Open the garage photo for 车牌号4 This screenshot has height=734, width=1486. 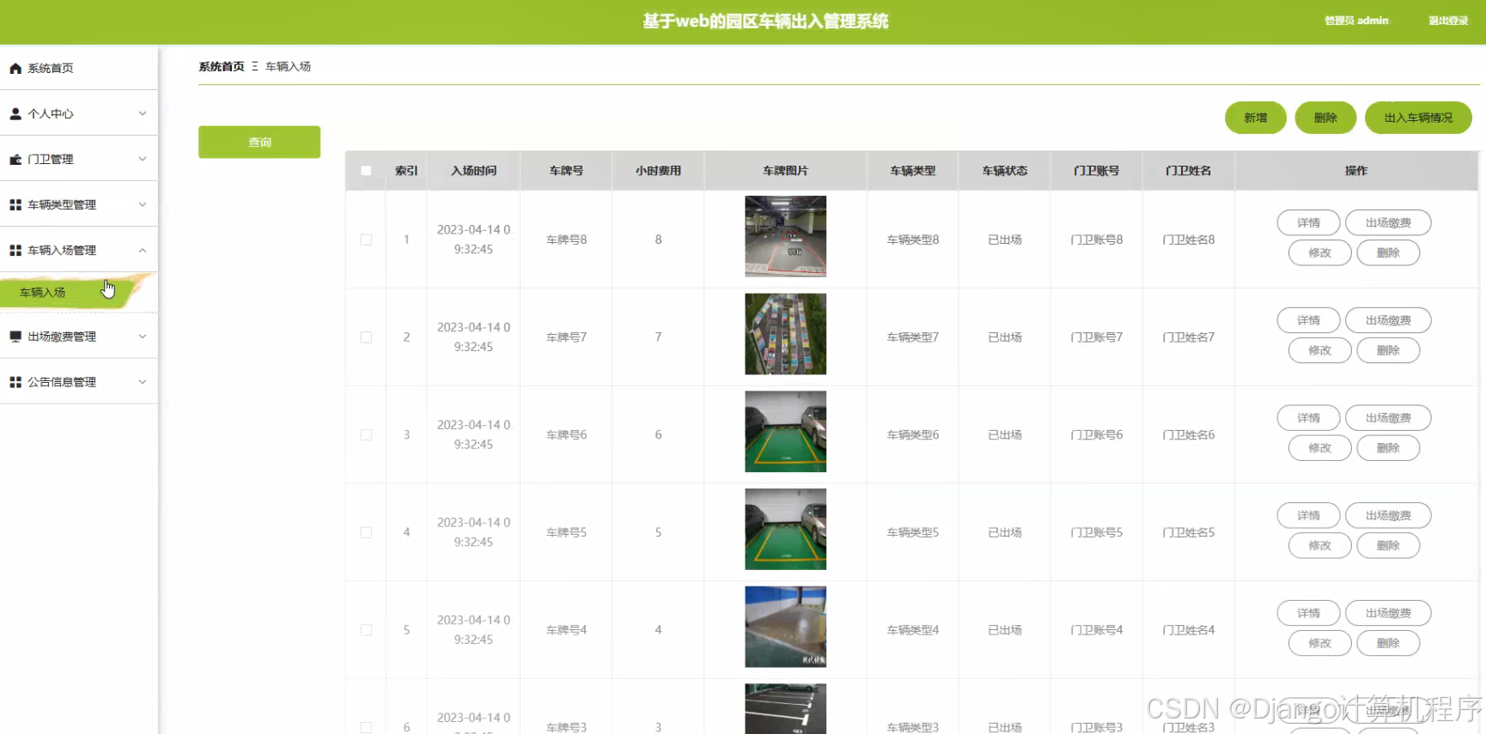pos(785,627)
